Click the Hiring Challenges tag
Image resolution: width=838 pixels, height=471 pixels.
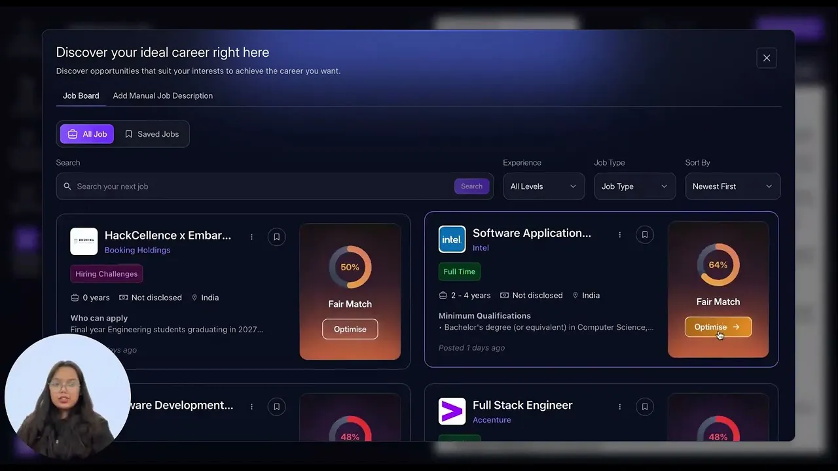pyautogui.click(x=107, y=274)
